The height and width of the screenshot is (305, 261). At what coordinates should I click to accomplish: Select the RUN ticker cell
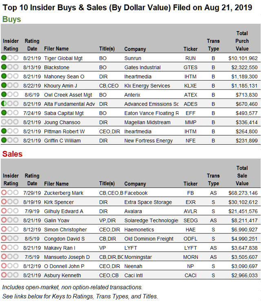[190, 58]
